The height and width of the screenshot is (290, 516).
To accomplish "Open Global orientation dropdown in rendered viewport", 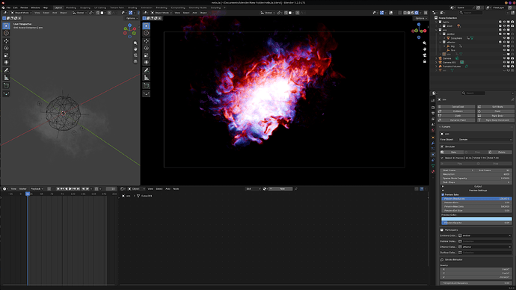I will pos(267,13).
